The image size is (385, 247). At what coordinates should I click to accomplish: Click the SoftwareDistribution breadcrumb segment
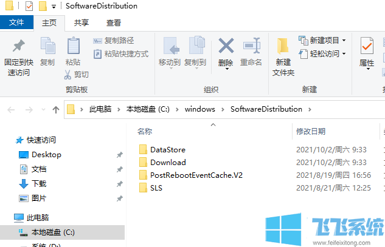click(x=266, y=109)
